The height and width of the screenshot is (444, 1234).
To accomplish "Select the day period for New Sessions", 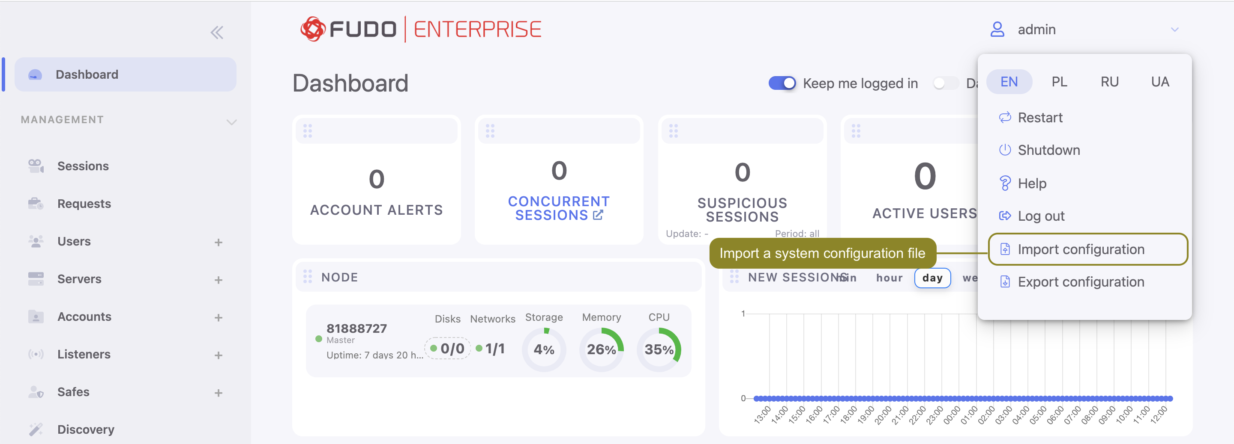I will coord(932,278).
